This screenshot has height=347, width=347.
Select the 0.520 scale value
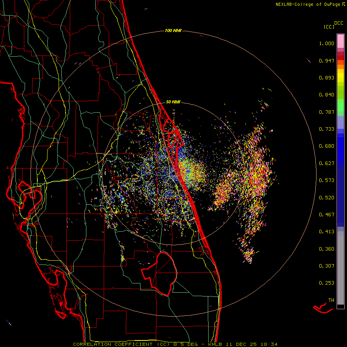pyautogui.click(x=327, y=198)
